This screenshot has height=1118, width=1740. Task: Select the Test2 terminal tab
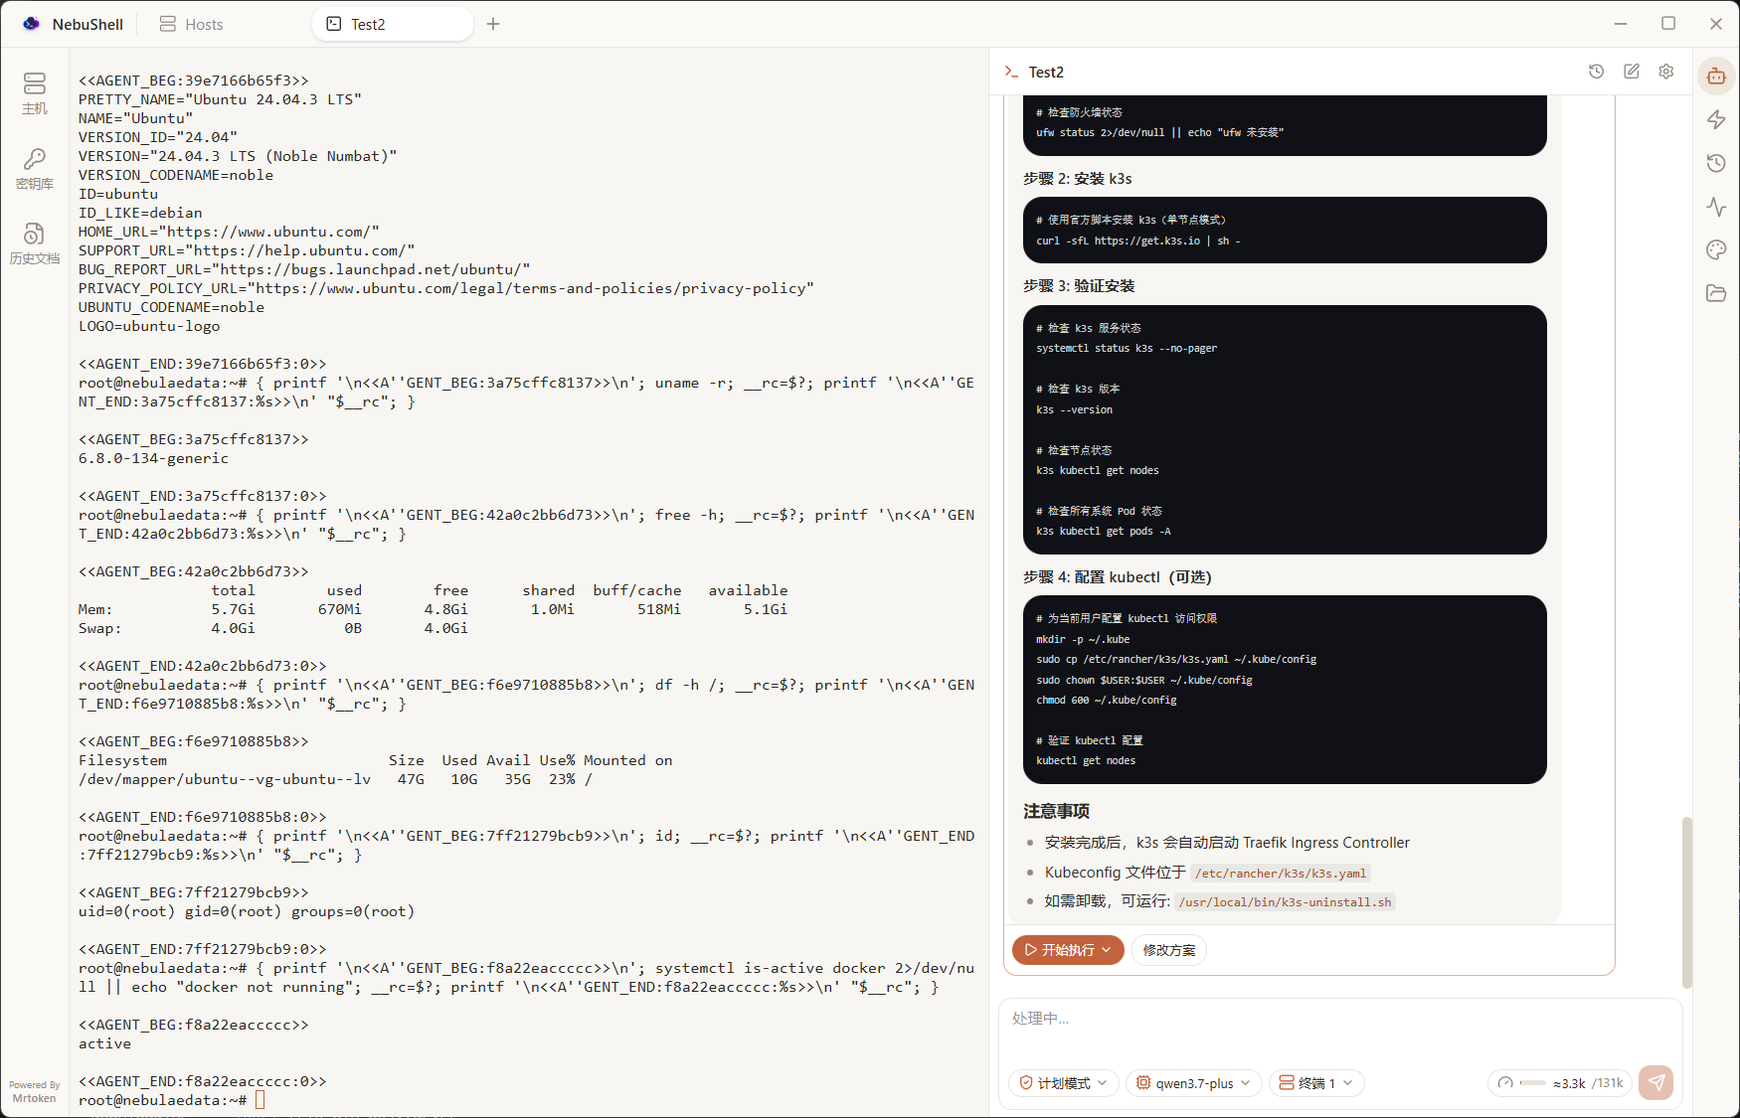392,24
